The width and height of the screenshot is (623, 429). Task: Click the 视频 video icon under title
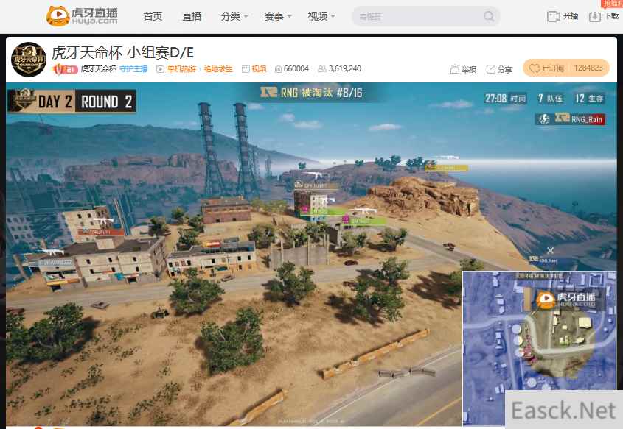click(x=246, y=69)
